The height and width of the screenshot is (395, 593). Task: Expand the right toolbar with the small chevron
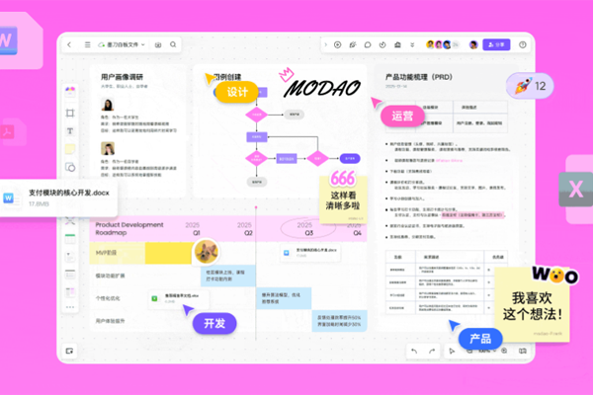click(325, 44)
